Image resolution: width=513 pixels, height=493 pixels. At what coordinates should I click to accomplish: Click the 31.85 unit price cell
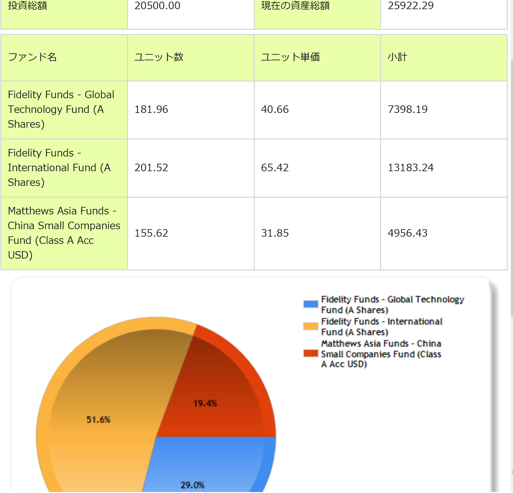(x=275, y=233)
